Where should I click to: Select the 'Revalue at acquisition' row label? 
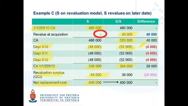pyautogui.click(x=51, y=34)
